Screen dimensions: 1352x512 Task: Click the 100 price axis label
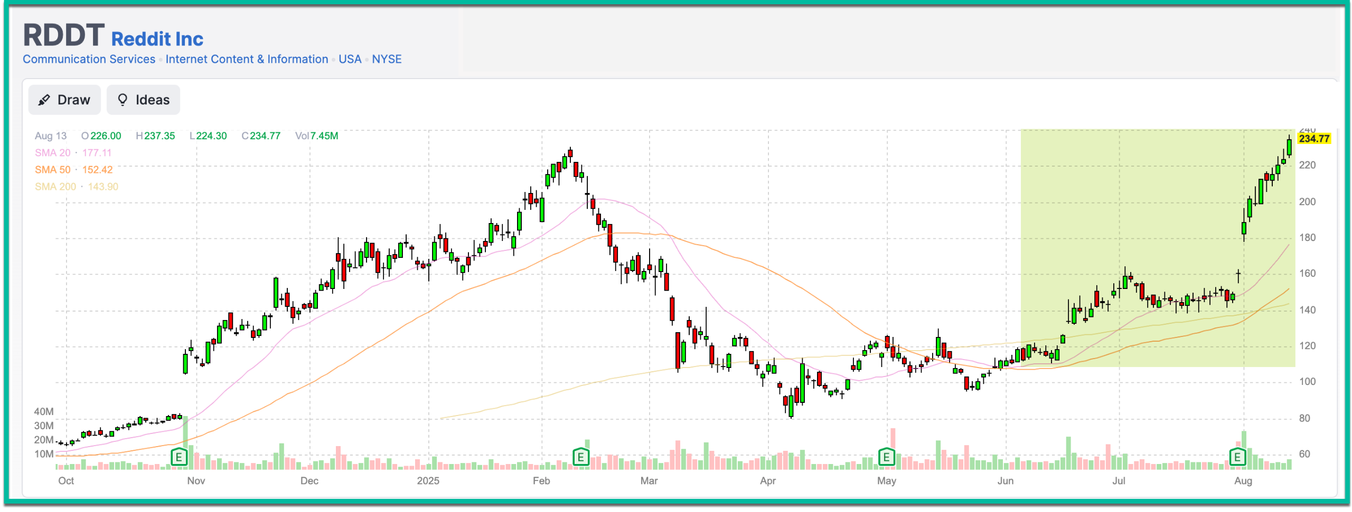tap(1308, 382)
